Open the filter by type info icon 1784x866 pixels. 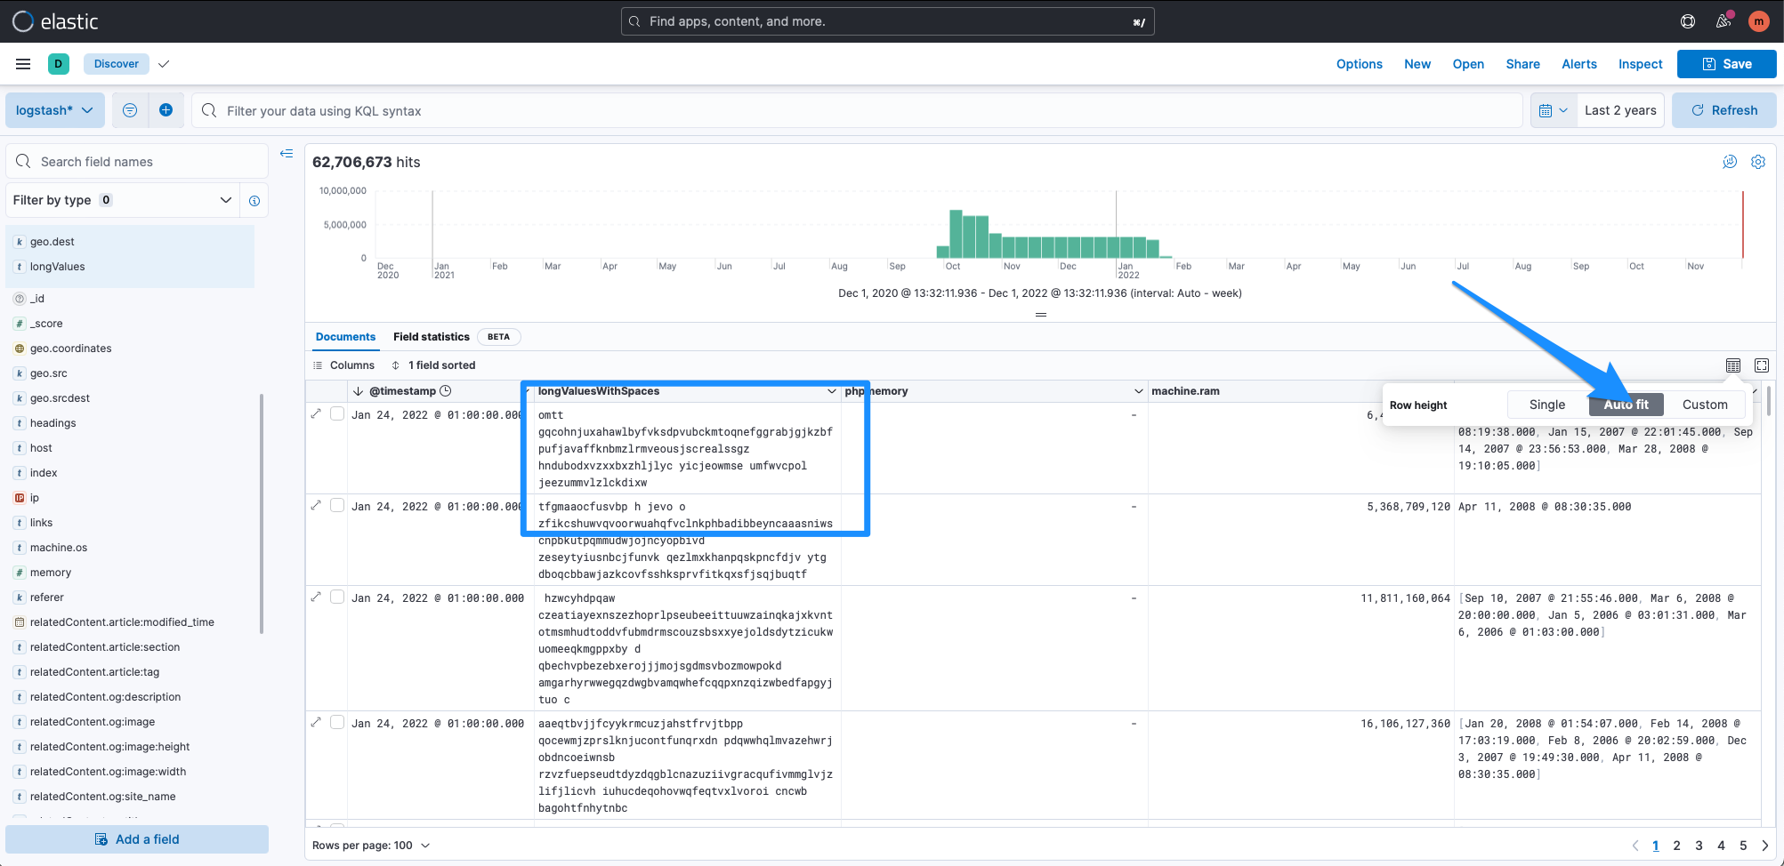pos(254,201)
